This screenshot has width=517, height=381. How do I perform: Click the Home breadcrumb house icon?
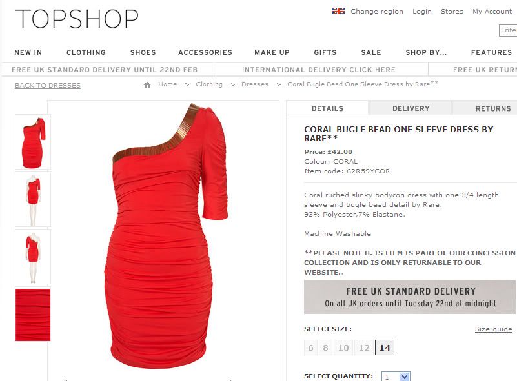(x=147, y=85)
